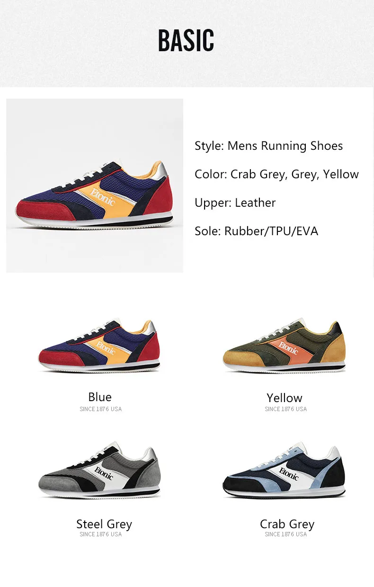Viewport: 374px width, 587px height.
Task: Click SINCE 1876 USA under Blue
Action: pyautogui.click(x=101, y=409)
